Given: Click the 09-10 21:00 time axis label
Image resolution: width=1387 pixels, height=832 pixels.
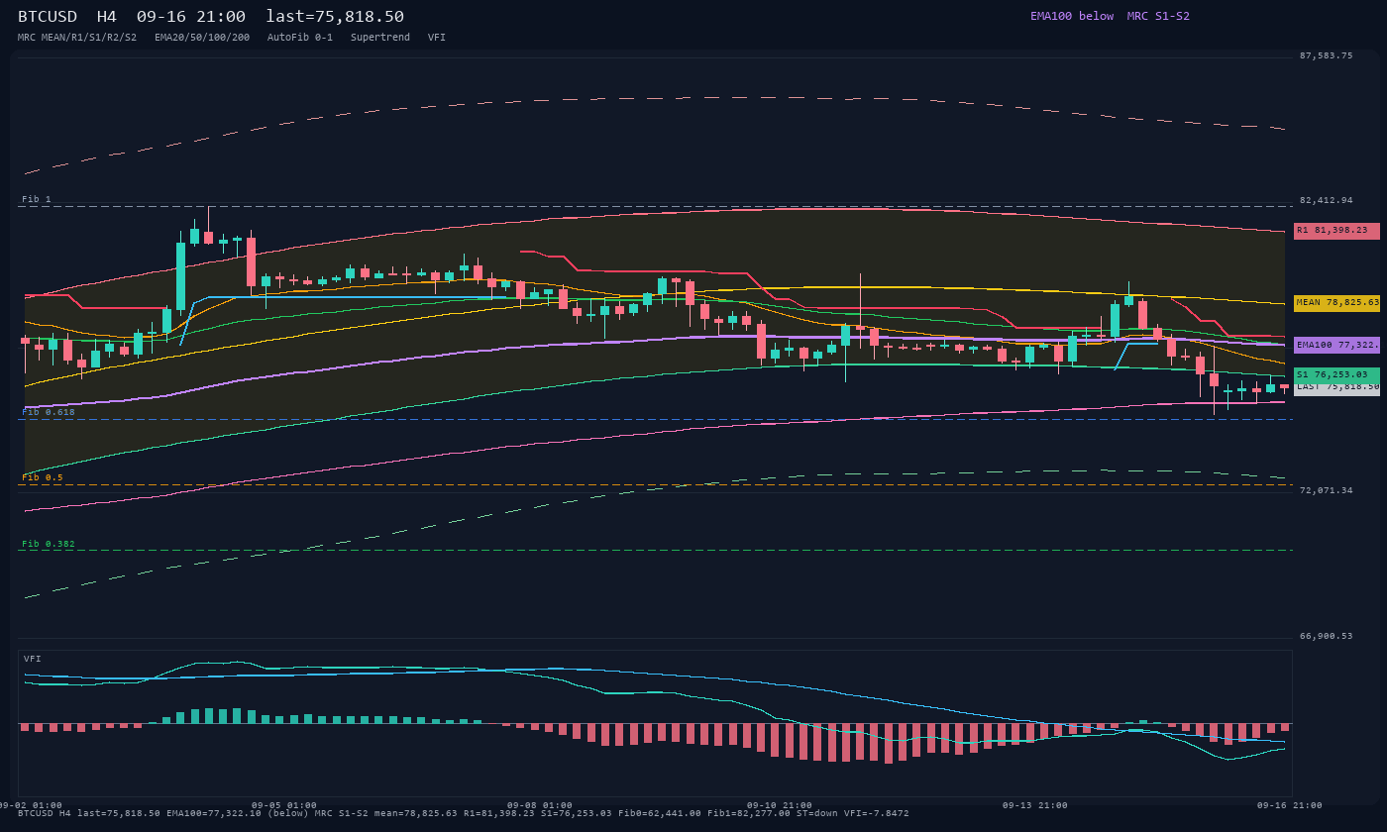Looking at the screenshot, I should click(780, 805).
